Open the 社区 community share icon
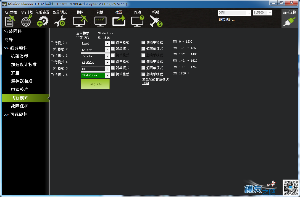 tap(119, 21)
